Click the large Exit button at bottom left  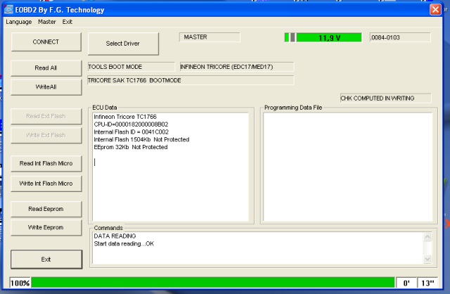46,259
